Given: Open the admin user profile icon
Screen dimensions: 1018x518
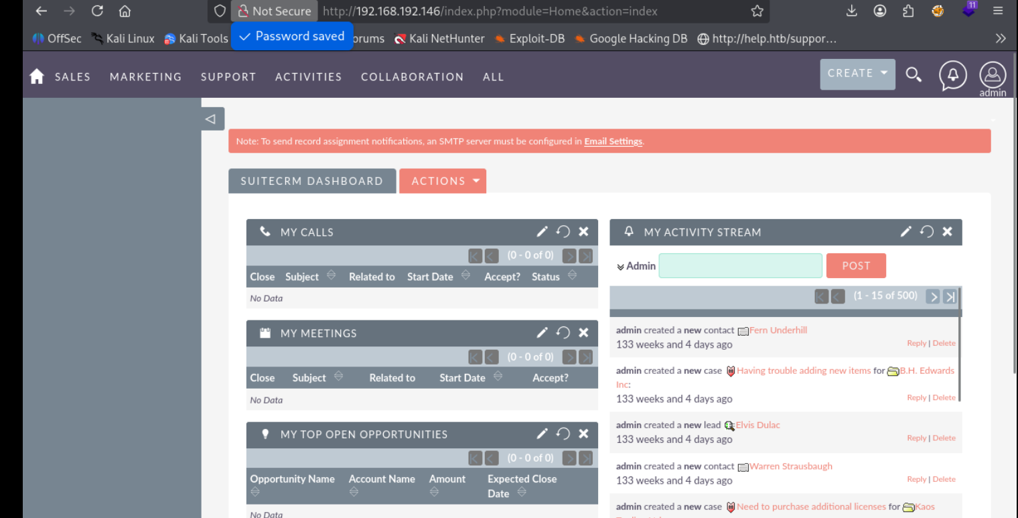Looking at the screenshot, I should [x=993, y=75].
